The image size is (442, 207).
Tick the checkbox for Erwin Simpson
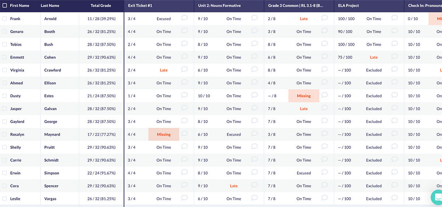5,173
